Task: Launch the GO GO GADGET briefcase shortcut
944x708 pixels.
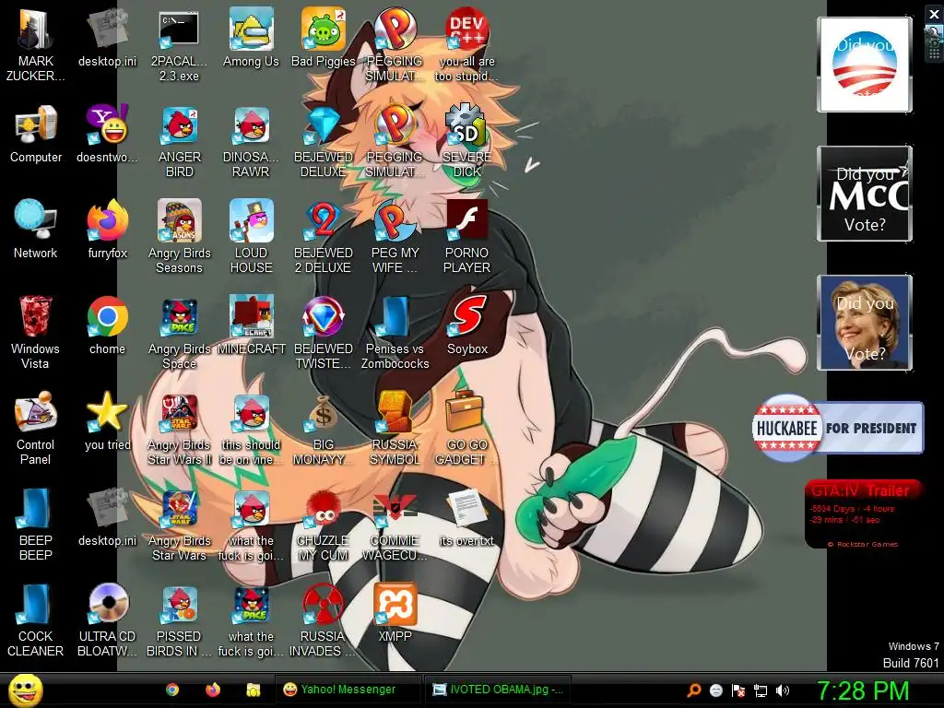Action: 467,429
